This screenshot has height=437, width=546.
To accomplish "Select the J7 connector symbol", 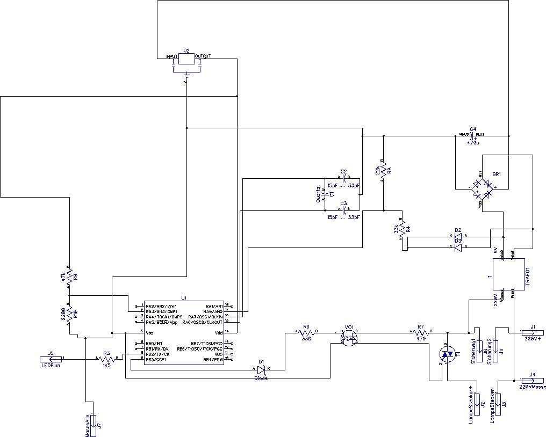I will click(x=94, y=425).
